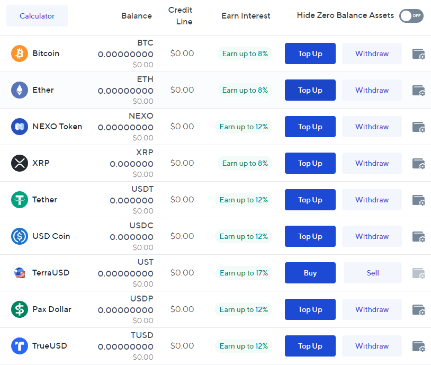Open wallet settings icon for Bitcoin
This screenshot has height=365, width=431.
(419, 54)
